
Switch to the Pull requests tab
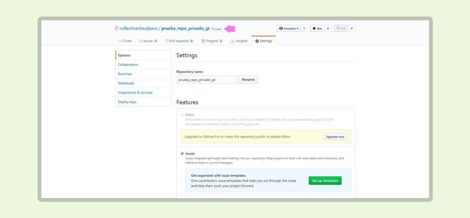[x=179, y=41]
